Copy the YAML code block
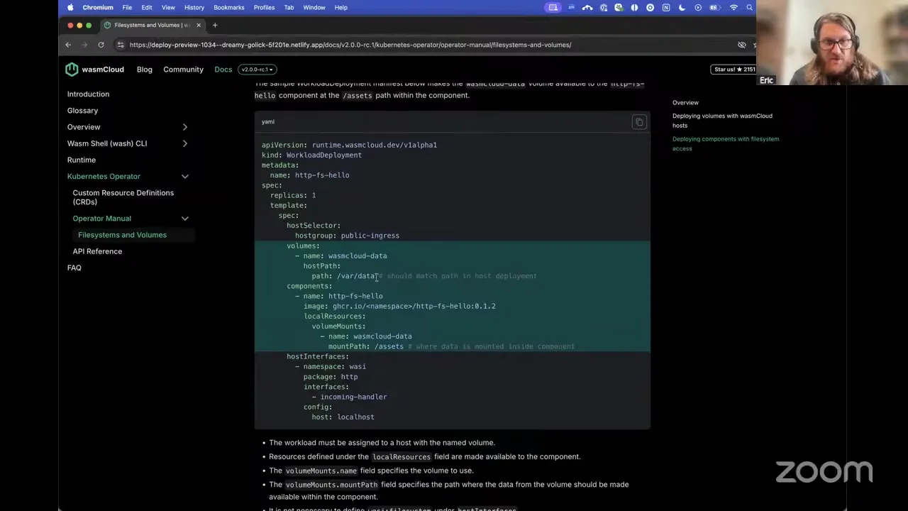 click(639, 122)
